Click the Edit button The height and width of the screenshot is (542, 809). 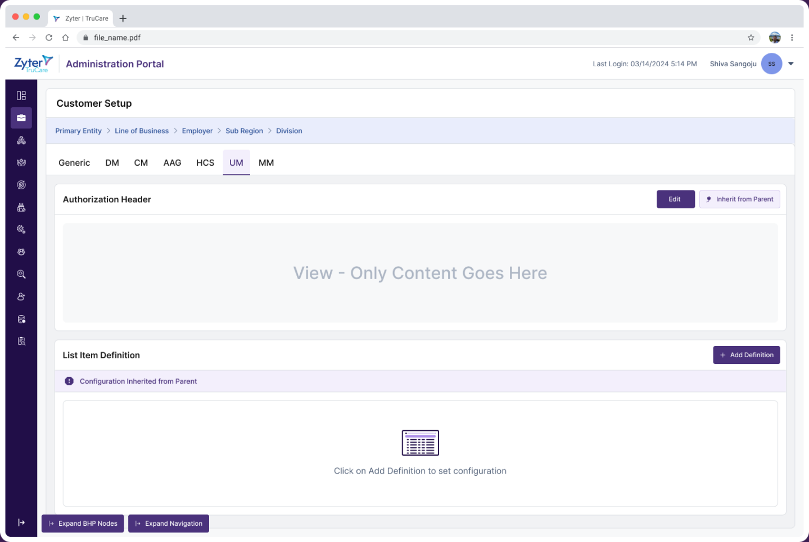click(675, 199)
